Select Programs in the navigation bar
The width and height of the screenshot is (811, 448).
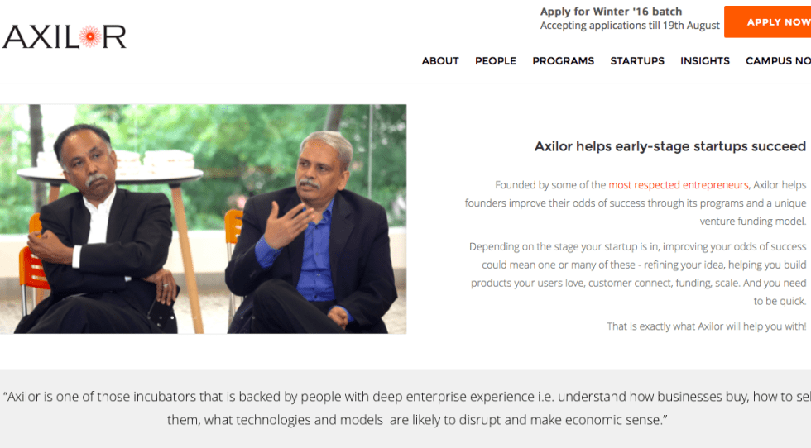click(x=564, y=61)
